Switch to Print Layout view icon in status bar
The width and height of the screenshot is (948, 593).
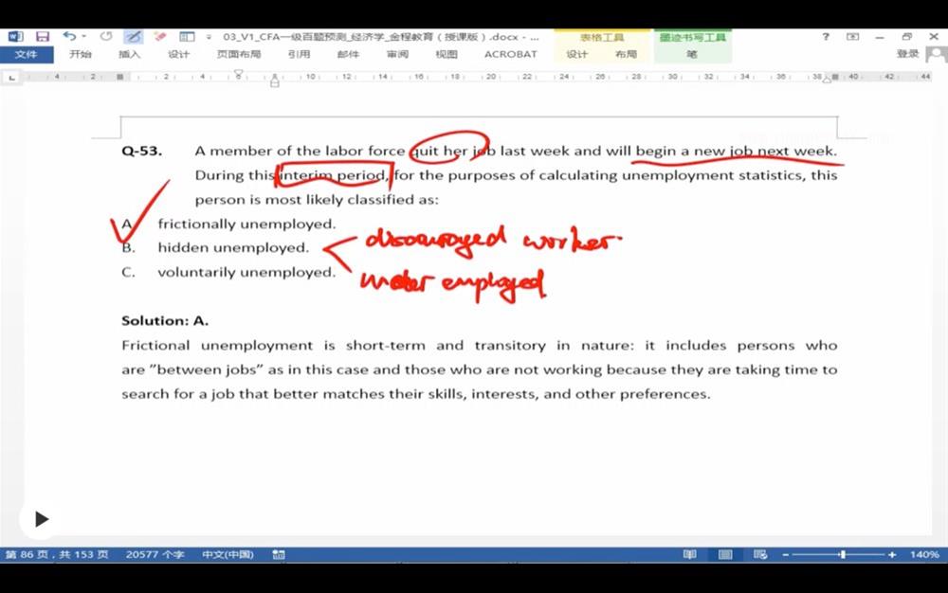(725, 554)
